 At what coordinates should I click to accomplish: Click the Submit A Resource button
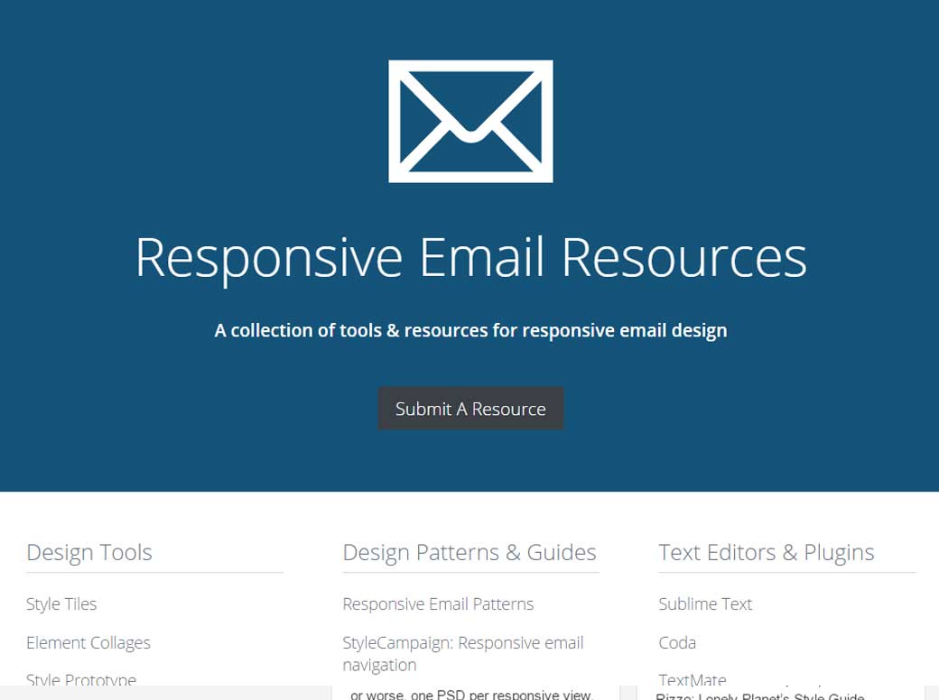470,408
